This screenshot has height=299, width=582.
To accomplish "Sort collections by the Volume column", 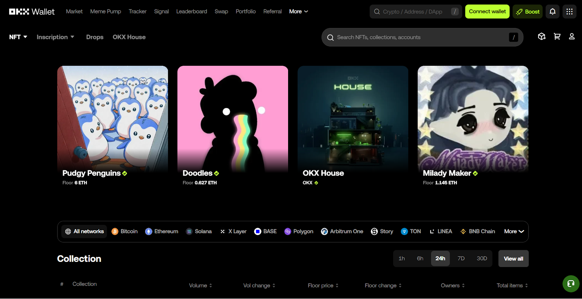I will (x=200, y=286).
